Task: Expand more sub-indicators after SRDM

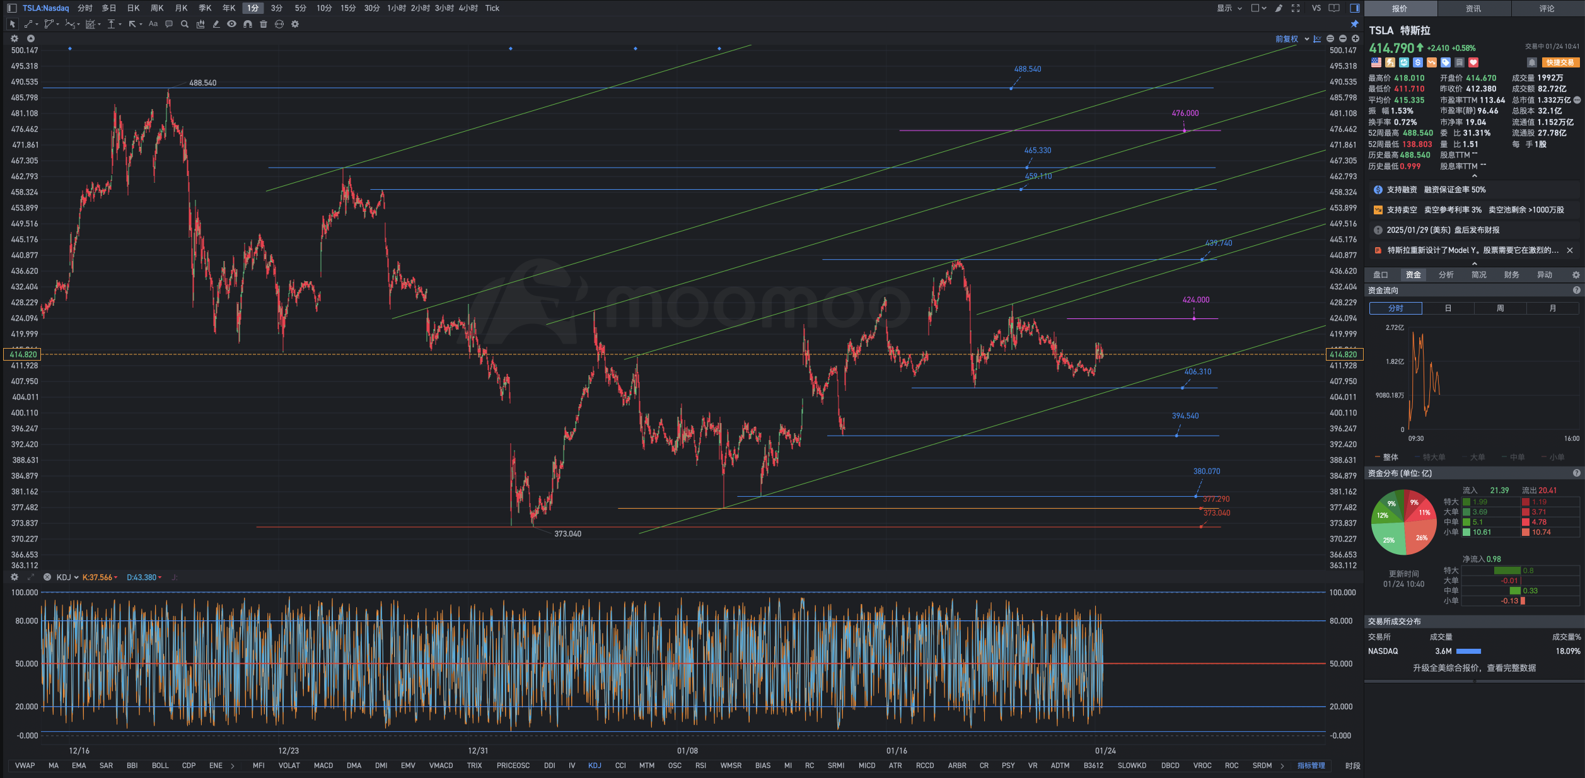Action: [x=1282, y=766]
